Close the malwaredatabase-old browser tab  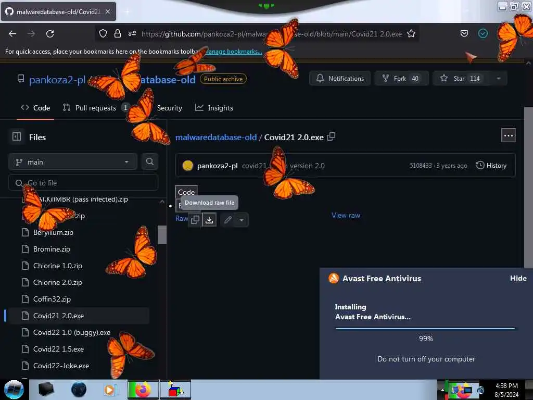point(108,11)
